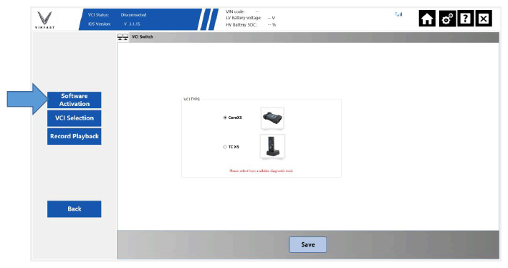Open VCI Selection
This screenshot has height=268, width=508.
tap(75, 118)
